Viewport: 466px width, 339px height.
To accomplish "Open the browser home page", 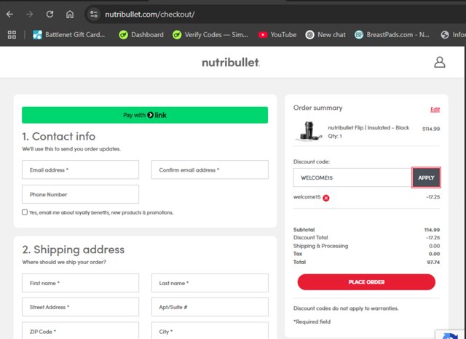I will point(70,14).
